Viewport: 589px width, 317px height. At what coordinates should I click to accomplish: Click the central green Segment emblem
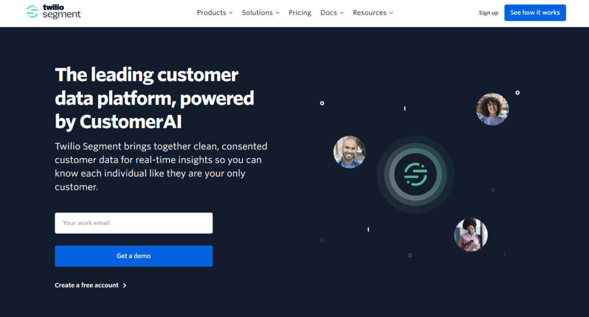415,174
